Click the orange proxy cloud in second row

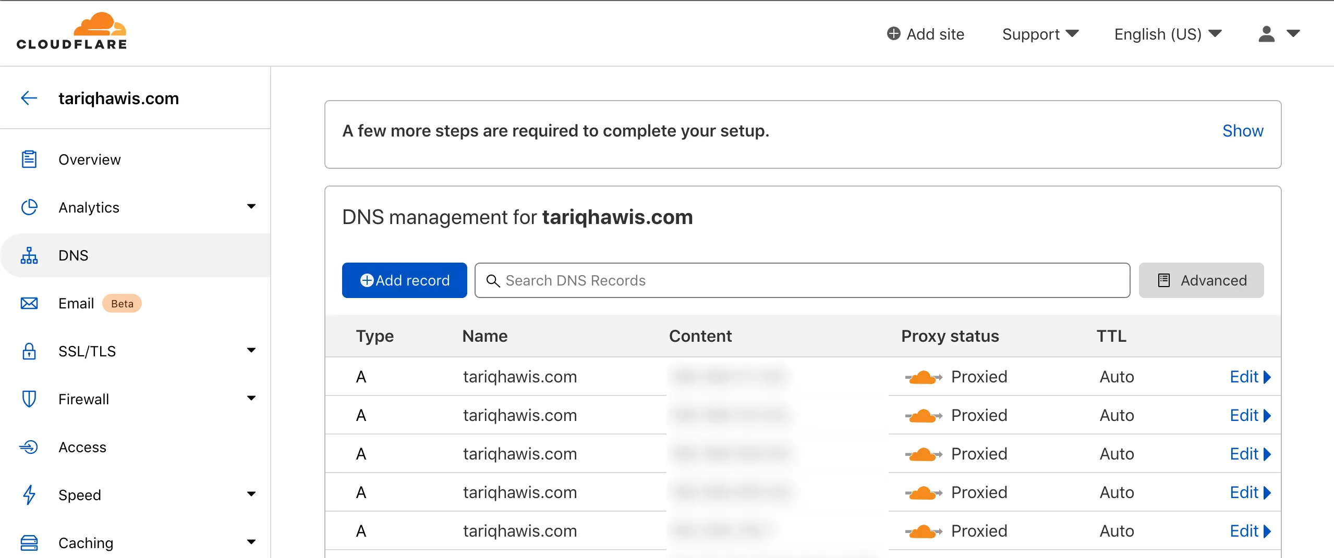pyautogui.click(x=924, y=415)
